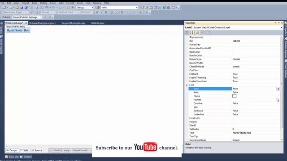
Task: Select the Italic font property row
Action: [x=234, y=93]
